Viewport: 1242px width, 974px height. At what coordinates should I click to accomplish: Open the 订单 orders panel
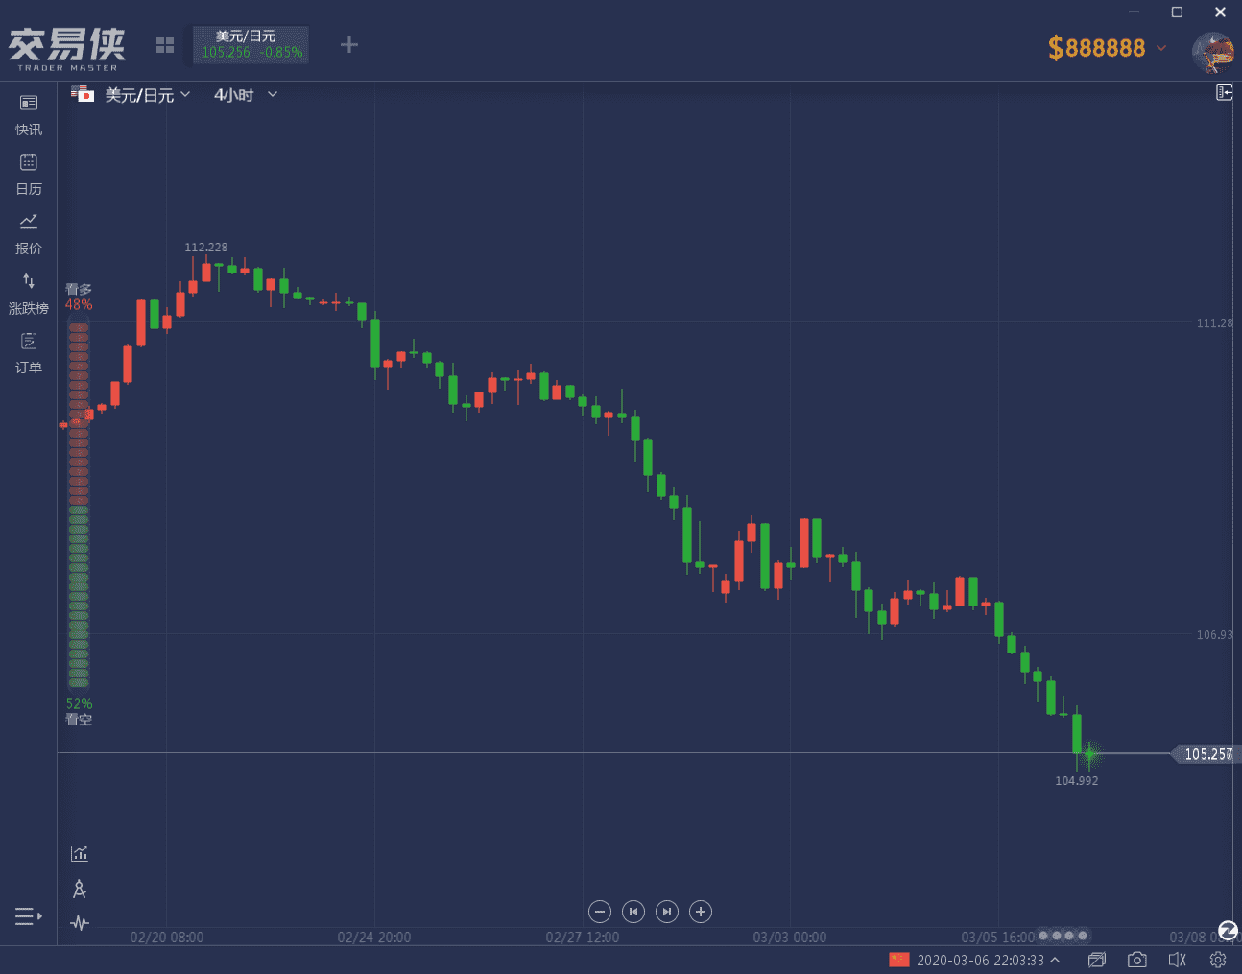29,351
